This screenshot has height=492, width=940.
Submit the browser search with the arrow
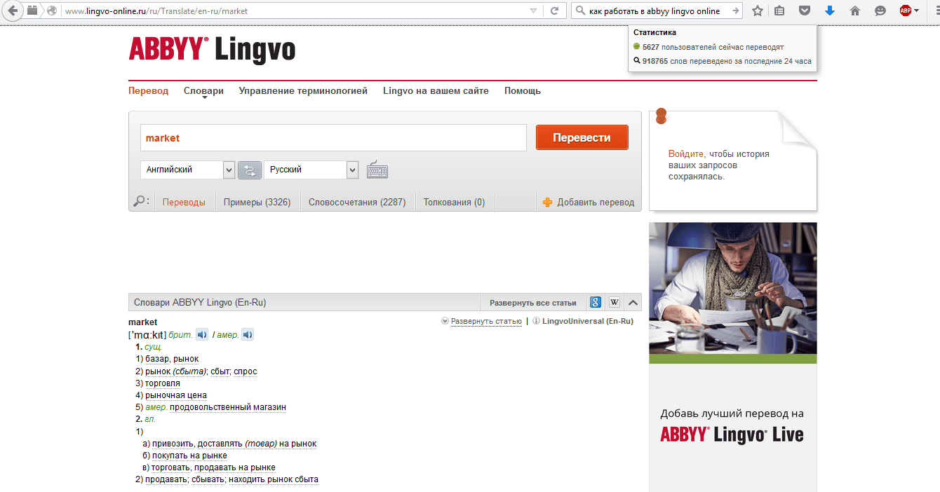coord(735,11)
